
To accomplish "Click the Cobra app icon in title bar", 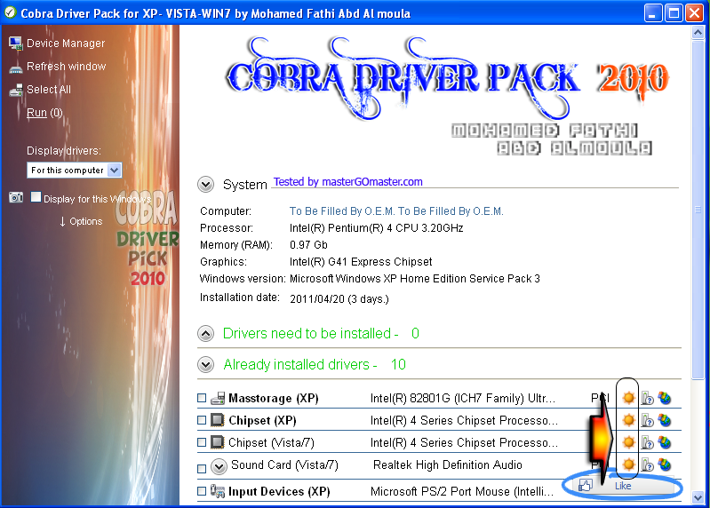I will point(10,12).
